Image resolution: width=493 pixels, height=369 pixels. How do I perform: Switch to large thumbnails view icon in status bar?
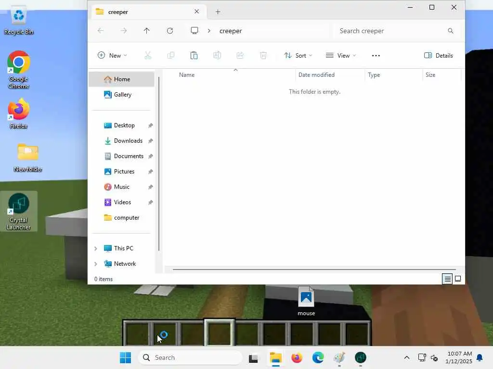[x=458, y=279]
